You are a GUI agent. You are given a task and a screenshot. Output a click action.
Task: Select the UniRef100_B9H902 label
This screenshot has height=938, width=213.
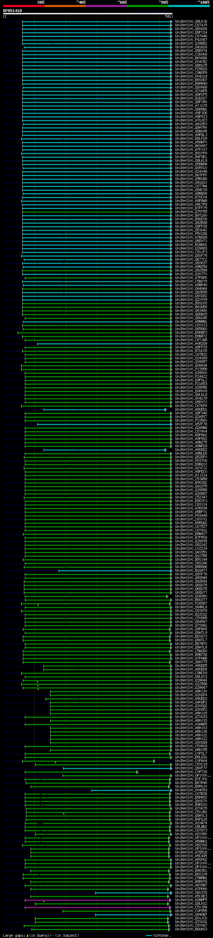[x=191, y=798]
